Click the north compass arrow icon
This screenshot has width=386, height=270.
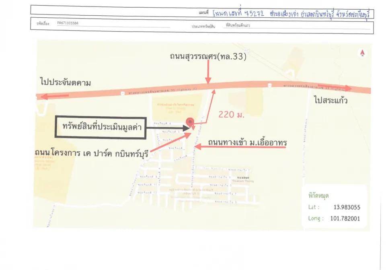click(x=362, y=53)
